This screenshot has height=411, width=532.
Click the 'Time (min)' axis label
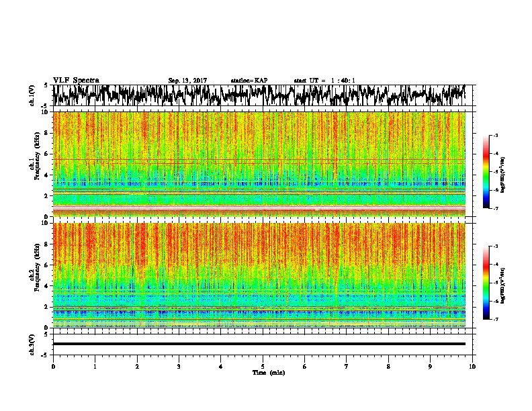(x=269, y=373)
